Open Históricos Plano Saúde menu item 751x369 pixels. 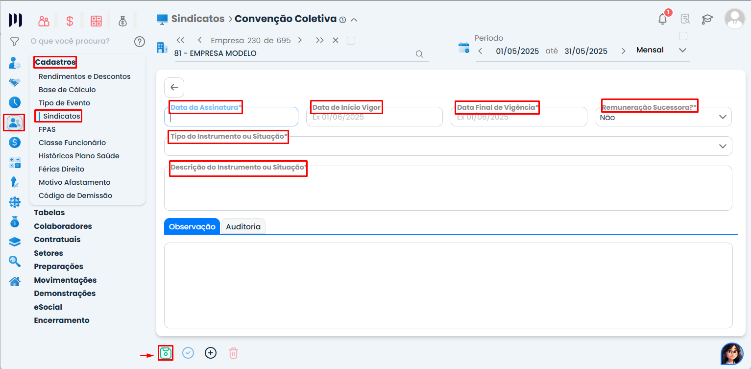point(79,156)
